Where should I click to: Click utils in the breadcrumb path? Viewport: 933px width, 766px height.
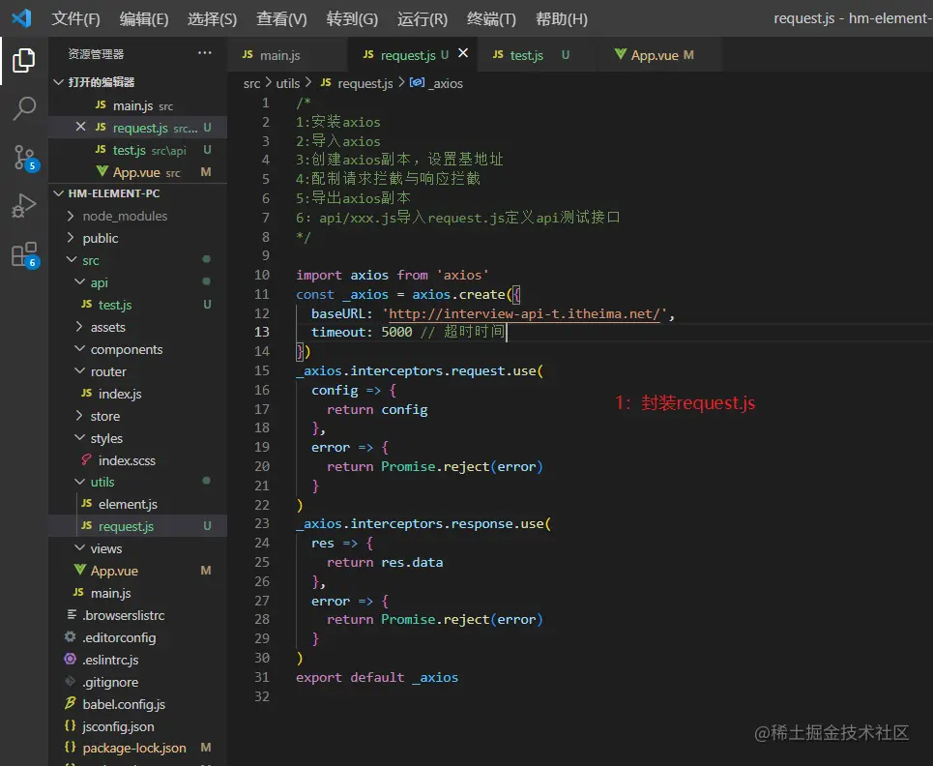tap(288, 83)
